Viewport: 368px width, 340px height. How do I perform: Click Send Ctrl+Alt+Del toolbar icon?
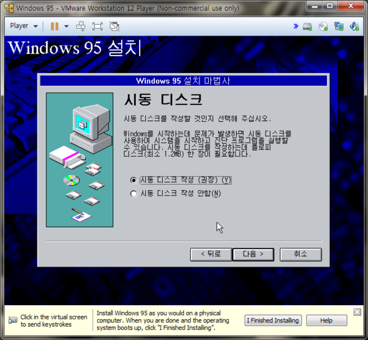click(81, 26)
